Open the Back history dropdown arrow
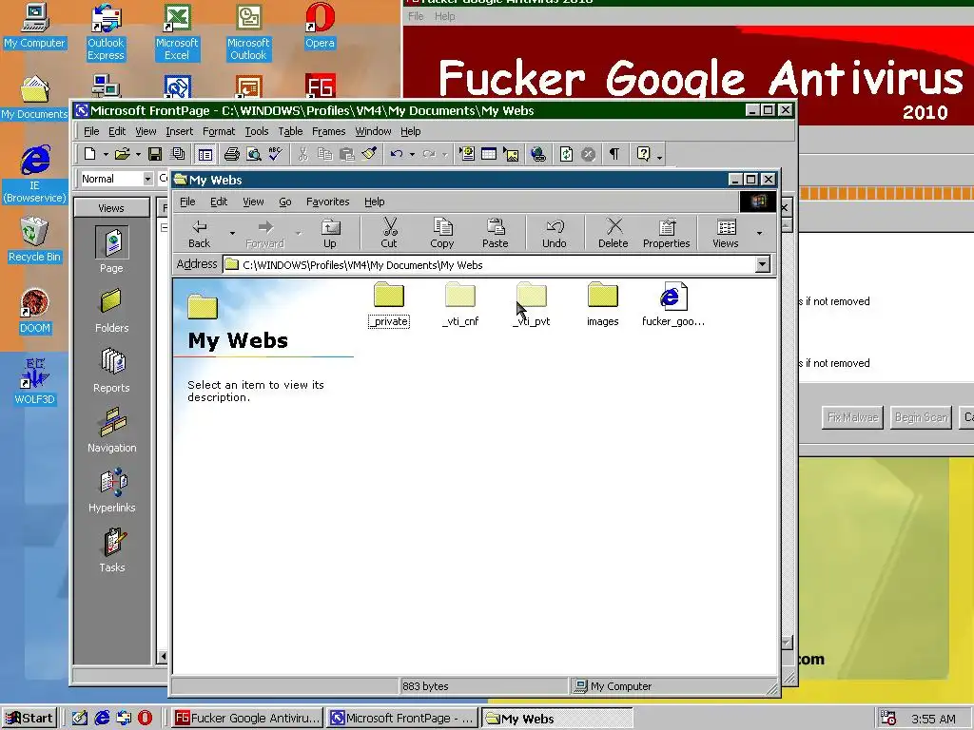 (x=232, y=234)
